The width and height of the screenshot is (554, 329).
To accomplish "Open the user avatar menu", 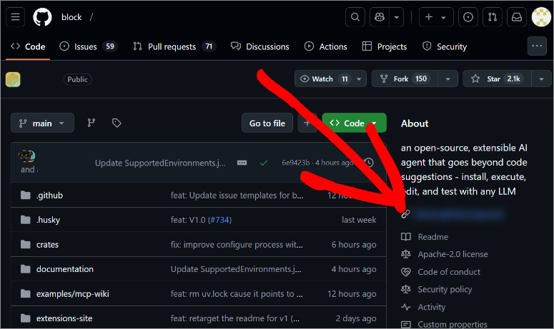I will pos(541,17).
